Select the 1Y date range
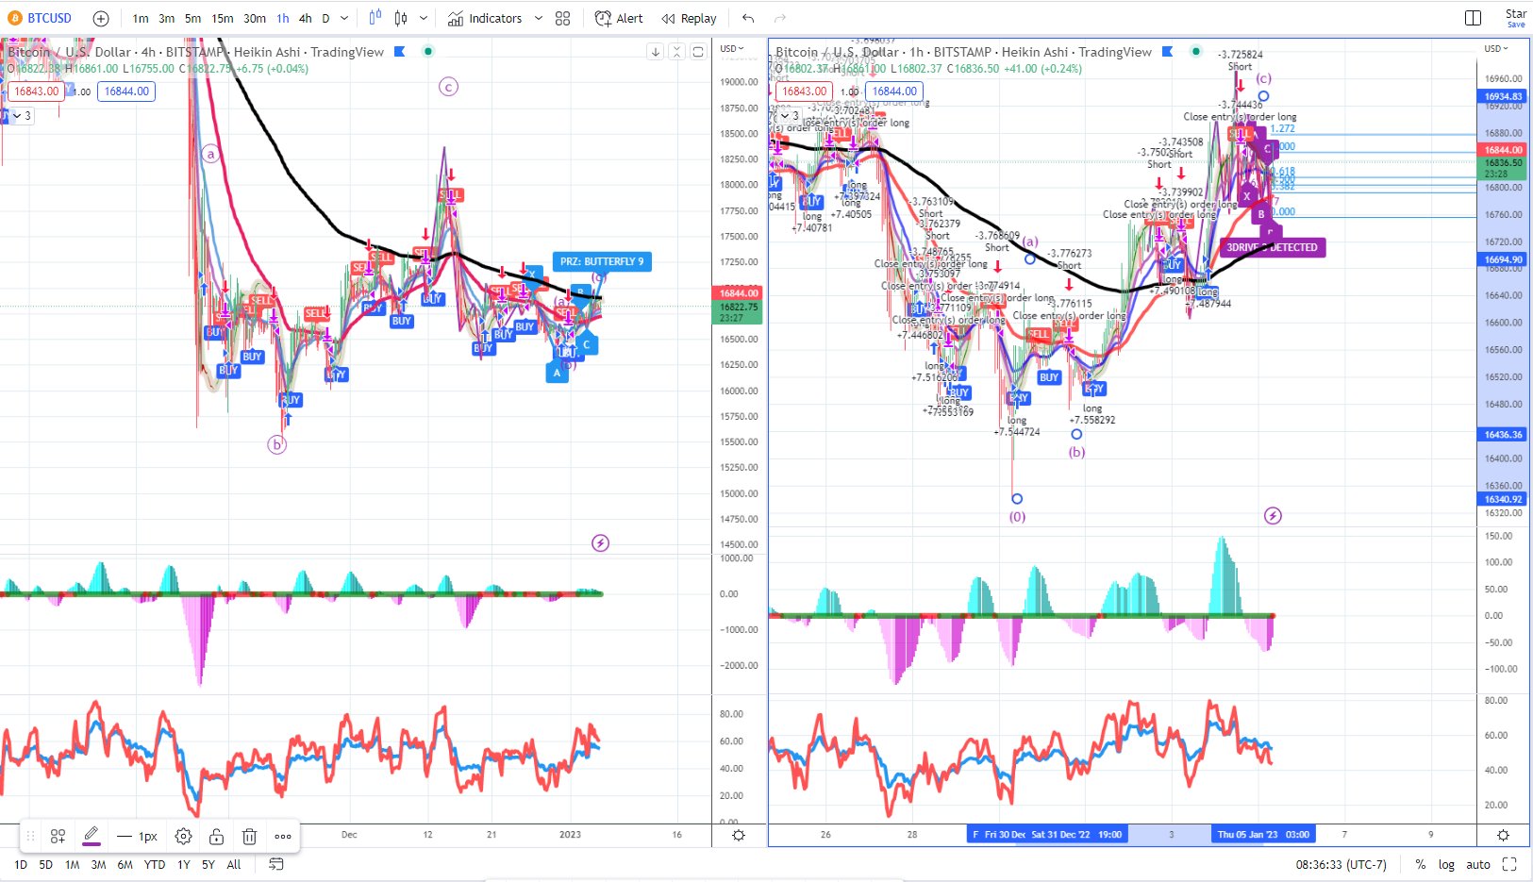This screenshot has height=882, width=1533. (184, 864)
